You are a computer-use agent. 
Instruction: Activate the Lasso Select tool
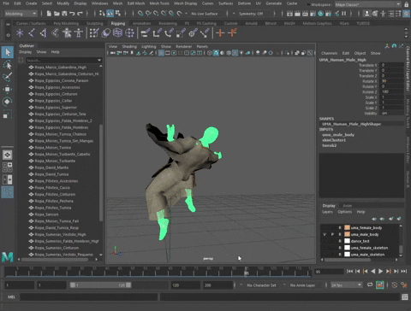[8, 65]
